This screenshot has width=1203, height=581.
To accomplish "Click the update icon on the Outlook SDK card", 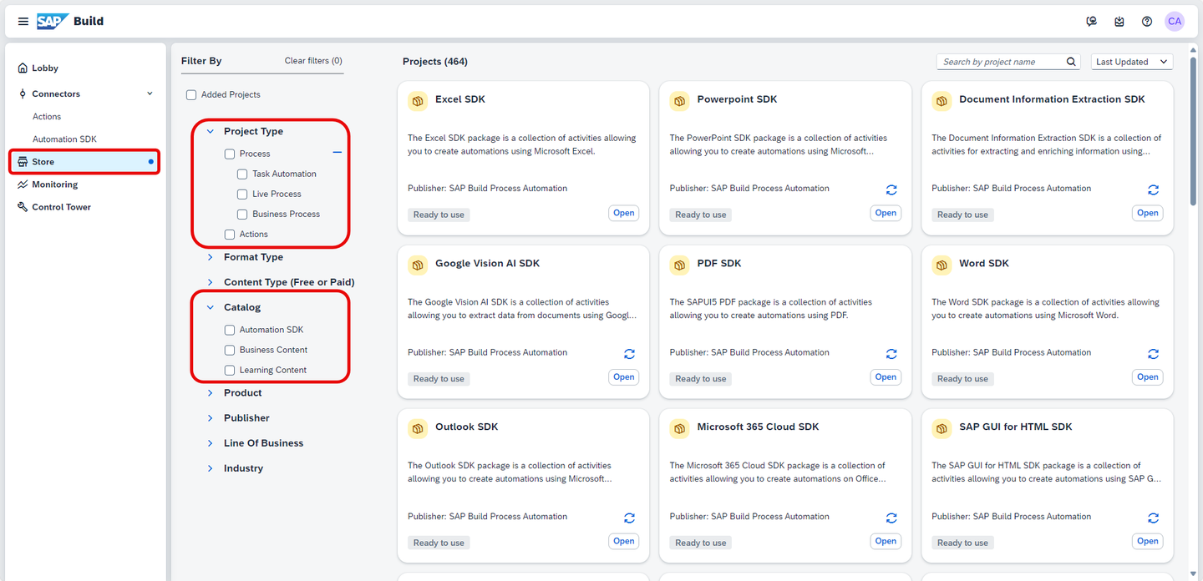I will click(629, 518).
